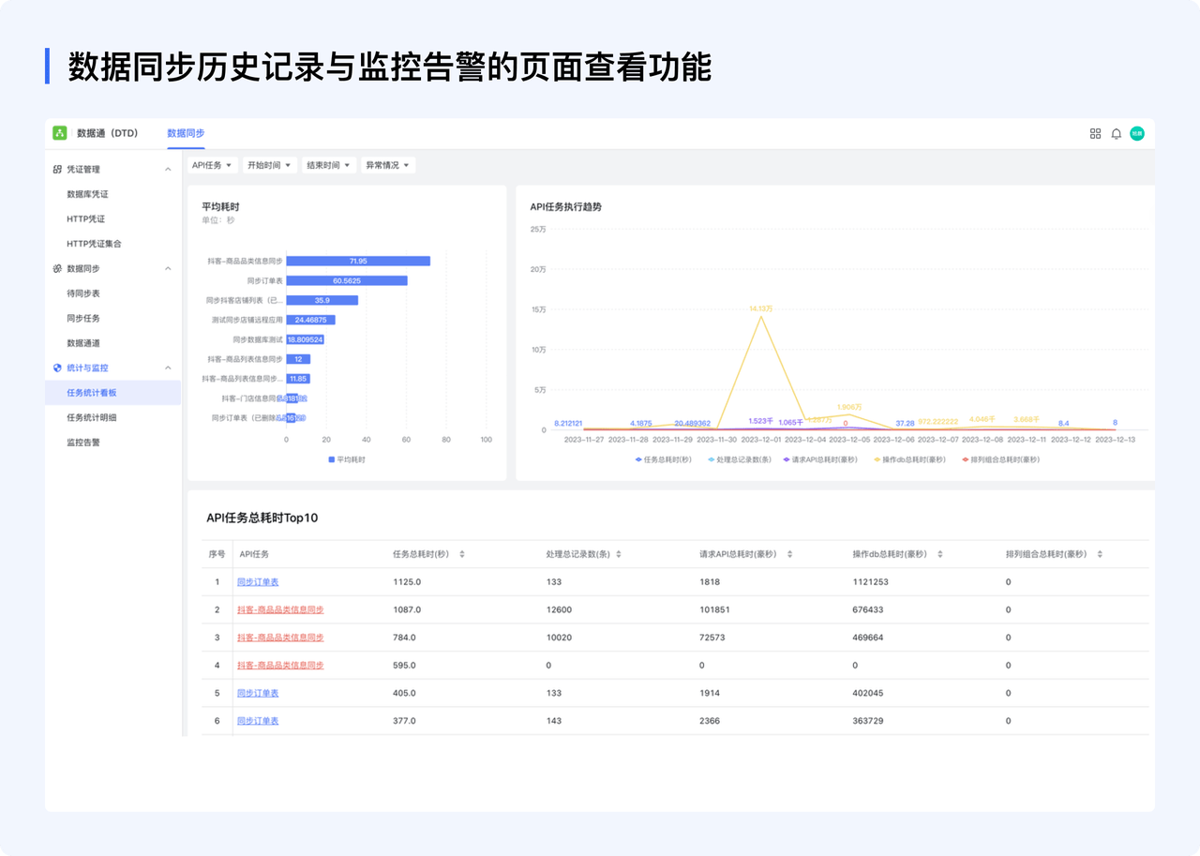Open 数据通道 in sidebar
Screen dimensions: 1200x856
click(83, 343)
